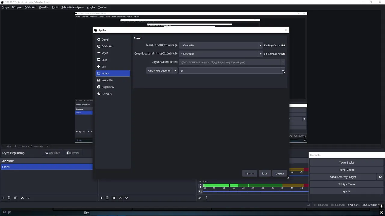The image size is (385, 216).
Task: Add a new scene with the plus icon
Action: 3,198
